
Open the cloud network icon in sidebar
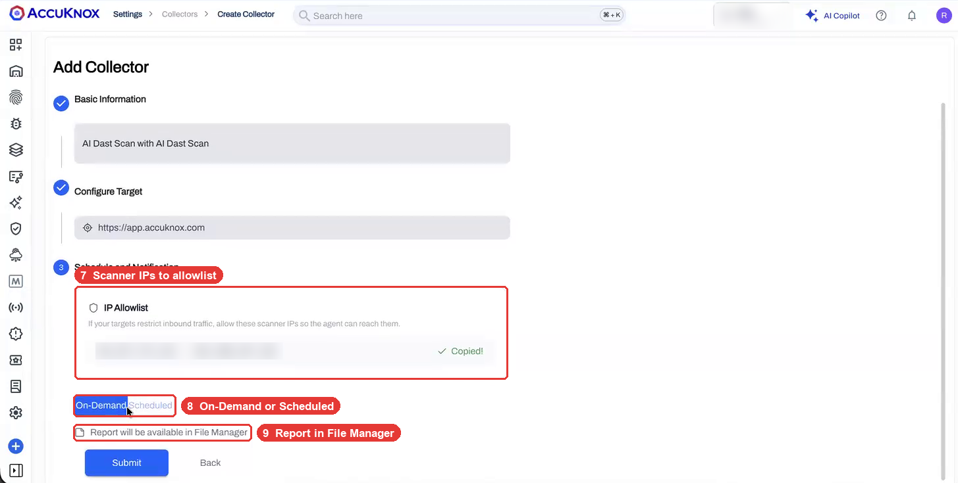click(16, 255)
